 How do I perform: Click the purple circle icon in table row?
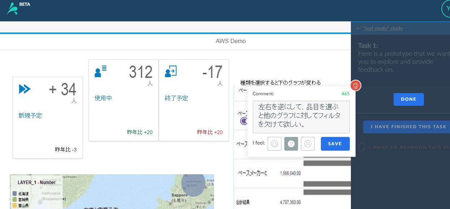(244, 121)
